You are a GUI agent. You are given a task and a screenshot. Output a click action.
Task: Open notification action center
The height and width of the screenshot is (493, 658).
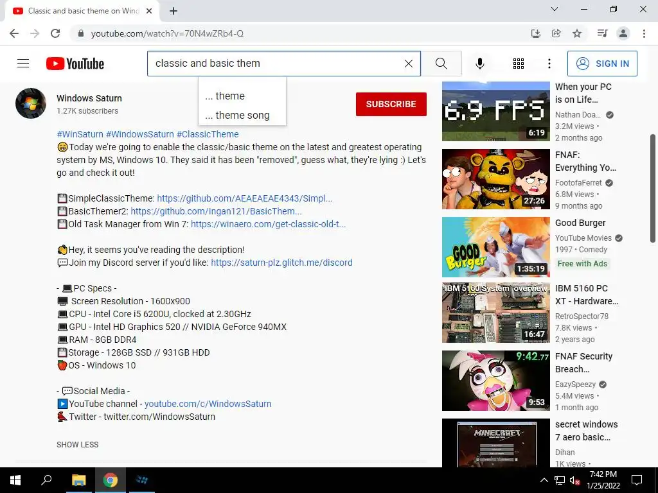(637, 480)
